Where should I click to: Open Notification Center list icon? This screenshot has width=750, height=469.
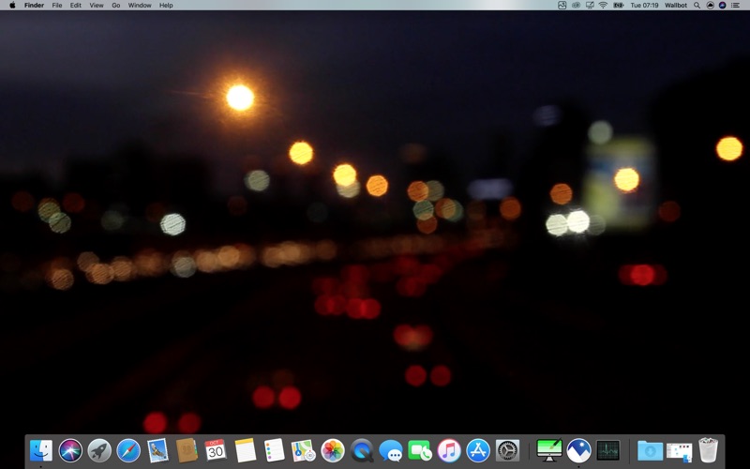click(x=736, y=6)
